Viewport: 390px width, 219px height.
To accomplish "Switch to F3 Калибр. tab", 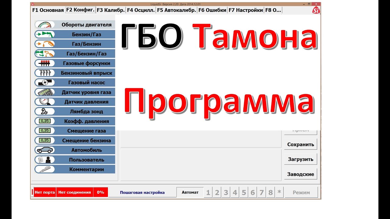I will pos(111,10).
